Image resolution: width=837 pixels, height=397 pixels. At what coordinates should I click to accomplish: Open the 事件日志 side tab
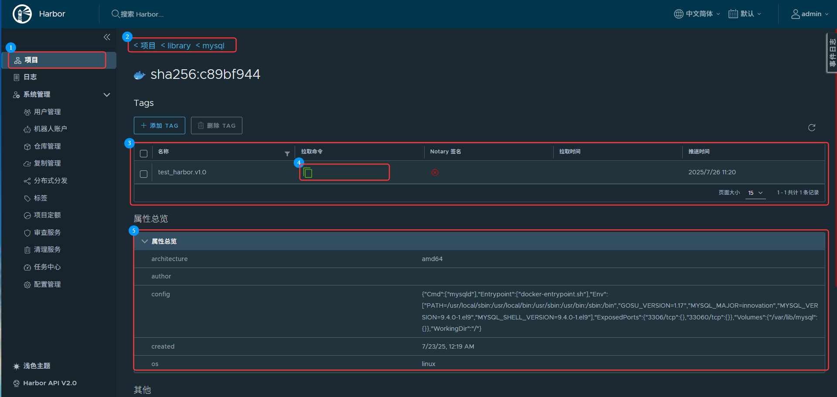(x=832, y=53)
